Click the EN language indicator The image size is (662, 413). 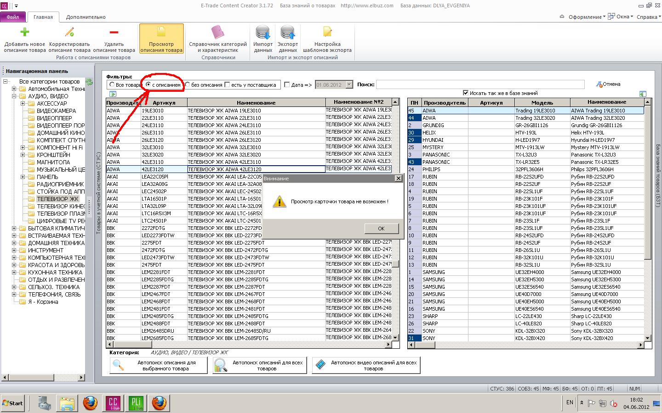tap(570, 402)
